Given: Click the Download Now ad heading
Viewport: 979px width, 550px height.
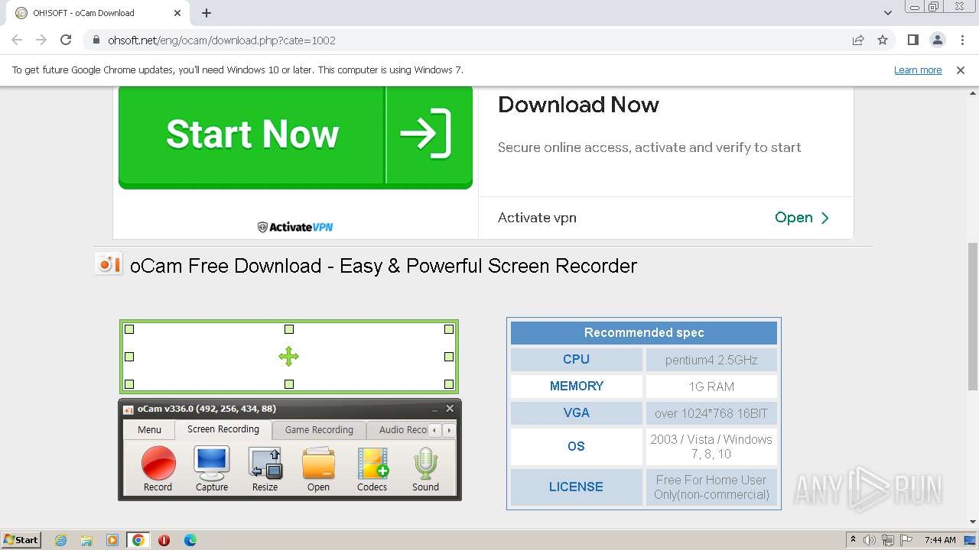Looking at the screenshot, I should pos(578,105).
